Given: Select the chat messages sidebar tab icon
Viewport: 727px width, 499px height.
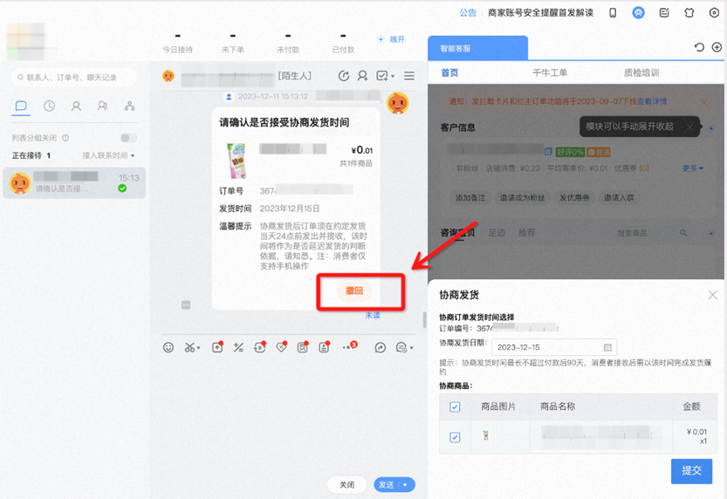Looking at the screenshot, I should click(21, 106).
